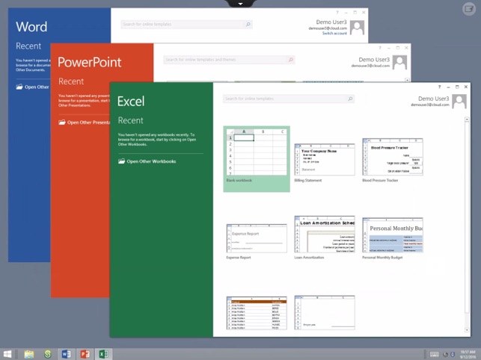Click the PowerPoint window help question mark
Image resolution: width=481 pixels, height=360 pixels.
[380, 48]
